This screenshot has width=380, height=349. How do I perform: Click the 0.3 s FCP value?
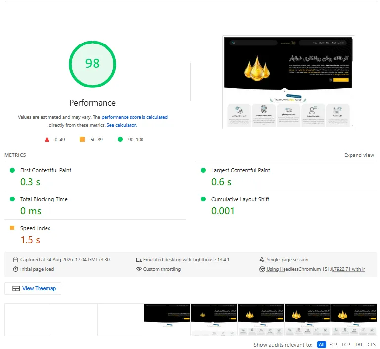pyautogui.click(x=30, y=182)
